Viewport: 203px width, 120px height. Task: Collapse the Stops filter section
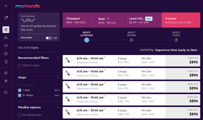click(x=58, y=77)
